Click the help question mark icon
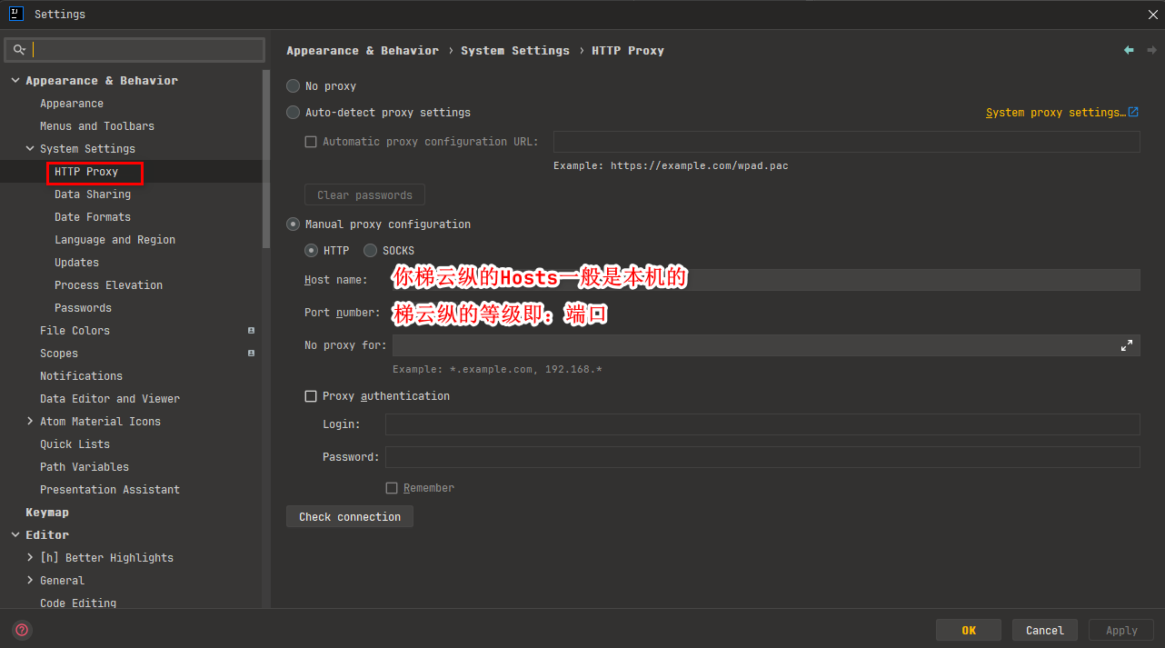 coord(22,630)
